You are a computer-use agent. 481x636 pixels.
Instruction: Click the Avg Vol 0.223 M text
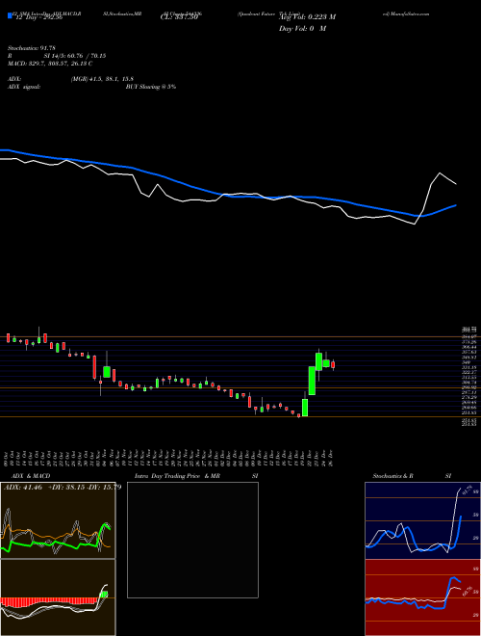coord(307,17)
